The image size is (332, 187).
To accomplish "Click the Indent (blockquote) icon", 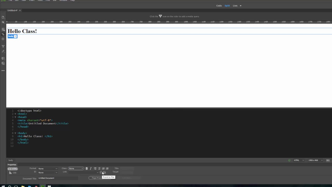I will pyautogui.click(x=107, y=168).
